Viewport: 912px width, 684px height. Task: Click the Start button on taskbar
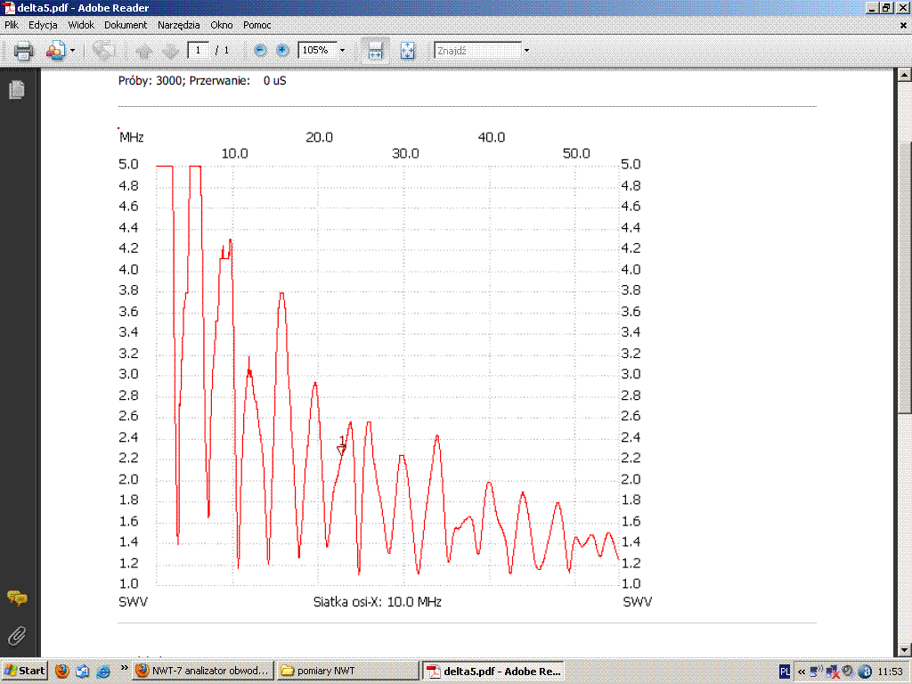click(25, 671)
